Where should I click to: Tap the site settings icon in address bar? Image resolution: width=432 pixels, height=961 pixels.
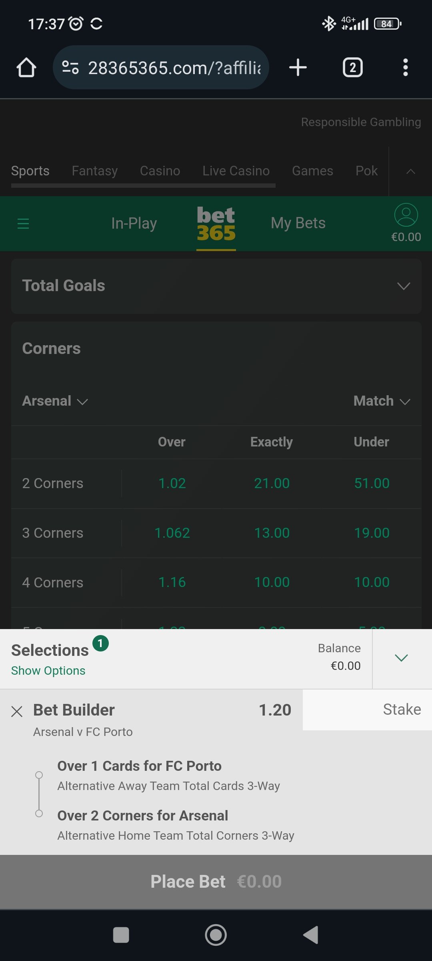click(70, 67)
